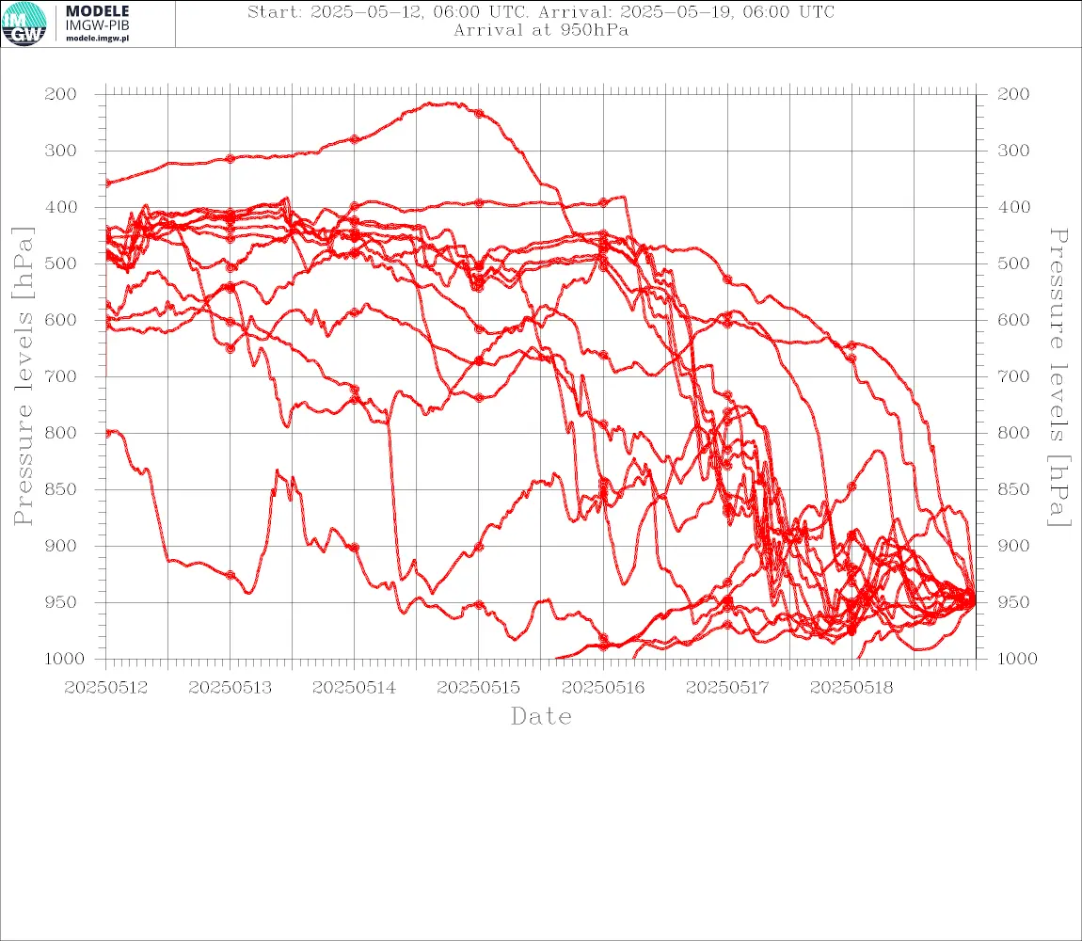Click the right axis 950 label
This screenshot has width=1082, height=941.
tap(1013, 602)
